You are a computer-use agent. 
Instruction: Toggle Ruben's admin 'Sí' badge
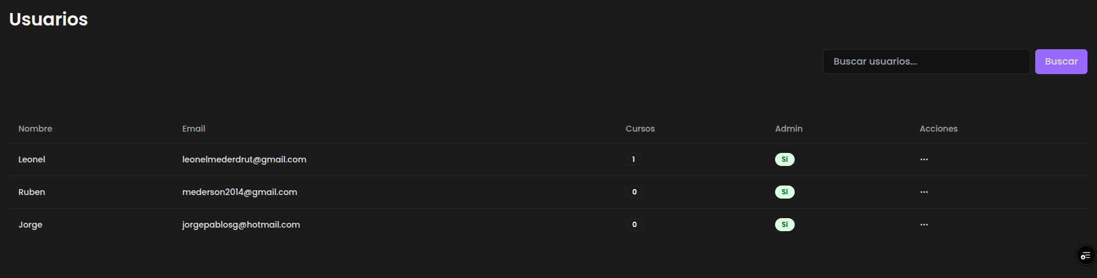pos(785,192)
